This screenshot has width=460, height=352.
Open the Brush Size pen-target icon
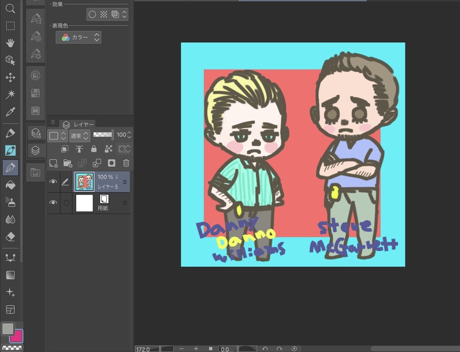[x=36, y=37]
